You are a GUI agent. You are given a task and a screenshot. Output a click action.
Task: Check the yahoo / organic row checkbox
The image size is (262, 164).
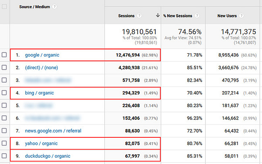(x=4, y=143)
